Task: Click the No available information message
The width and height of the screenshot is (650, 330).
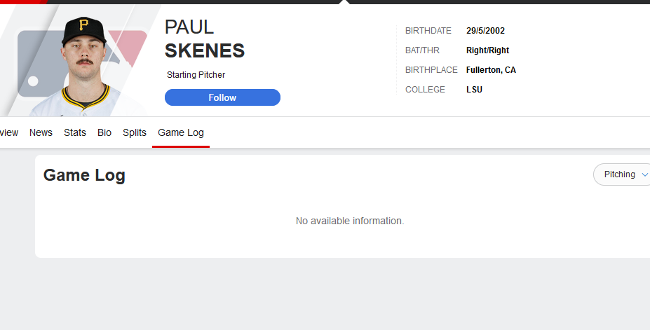Action: [x=350, y=221]
